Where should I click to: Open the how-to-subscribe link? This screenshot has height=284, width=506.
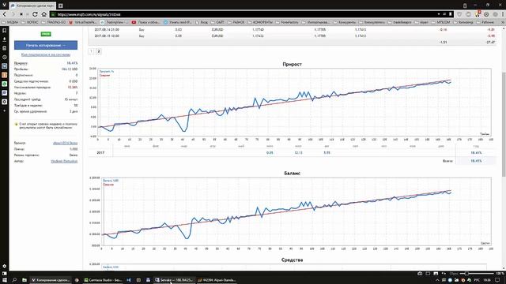tap(46, 54)
